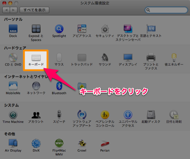Go forward with the right arrow button
The height and width of the screenshot is (159, 190).
click(14, 10)
